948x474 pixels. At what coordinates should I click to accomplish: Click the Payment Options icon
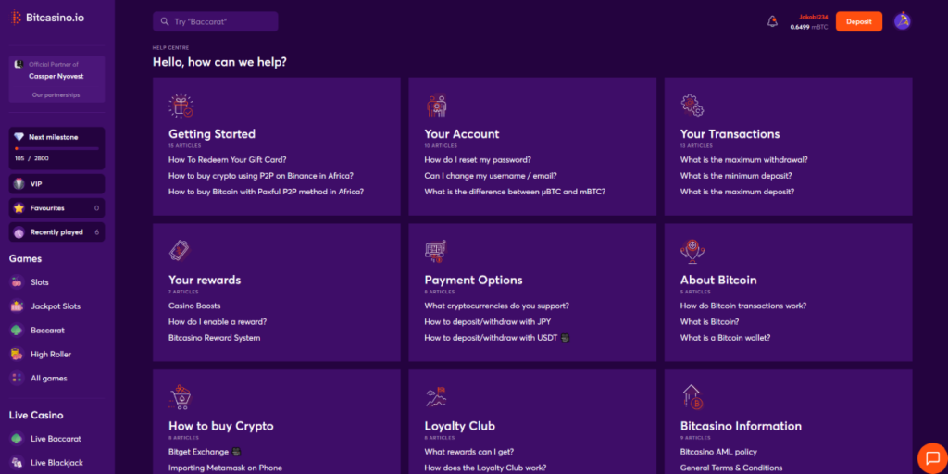click(x=436, y=251)
